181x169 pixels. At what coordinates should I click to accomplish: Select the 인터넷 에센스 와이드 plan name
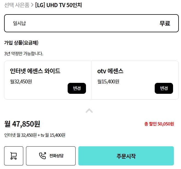coord(35,71)
